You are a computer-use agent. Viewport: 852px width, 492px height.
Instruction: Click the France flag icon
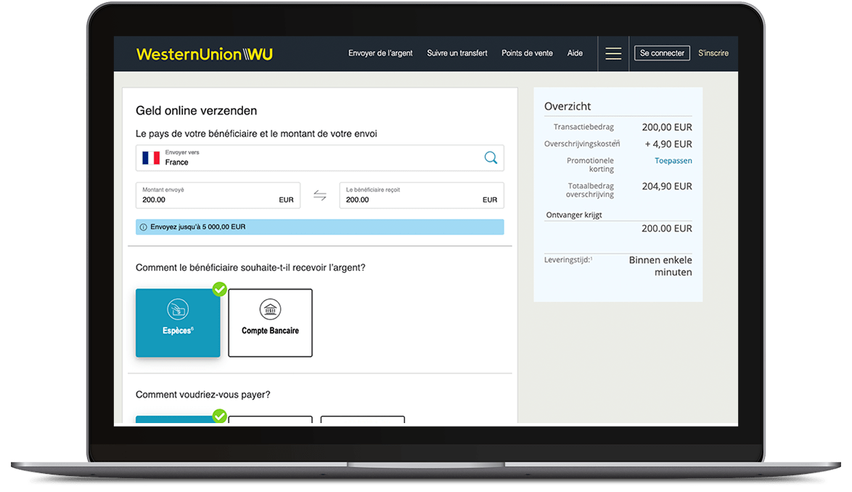click(151, 157)
